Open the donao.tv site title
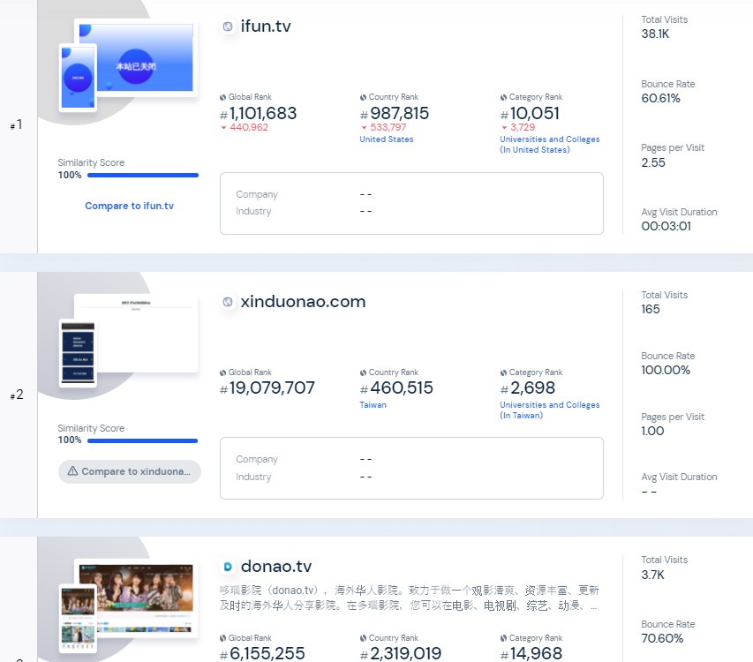753x662 pixels. [x=276, y=567]
